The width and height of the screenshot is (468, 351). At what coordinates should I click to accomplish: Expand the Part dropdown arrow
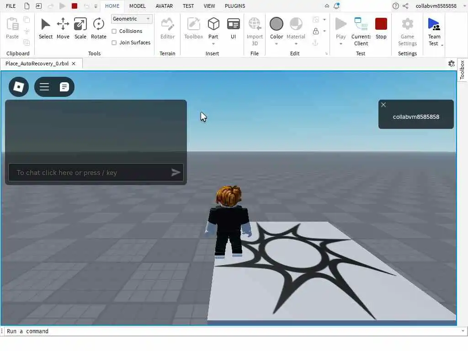(213, 44)
